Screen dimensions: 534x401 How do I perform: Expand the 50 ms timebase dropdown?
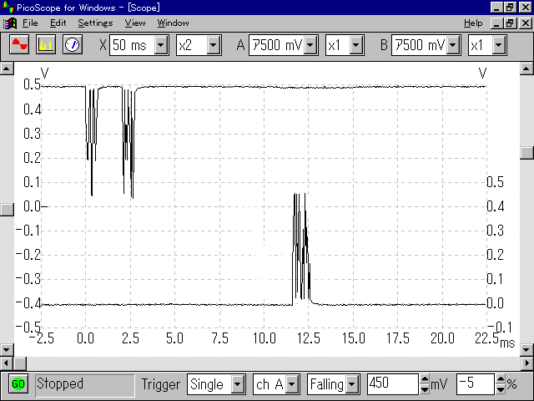point(161,45)
